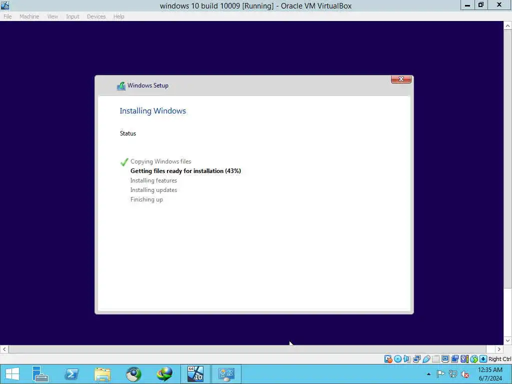The image size is (512, 384).
Task: Click the 'Installing updates' step text
Action: tap(153, 189)
